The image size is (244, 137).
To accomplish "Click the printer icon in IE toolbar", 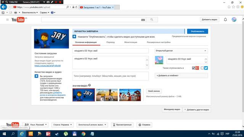I will [16, 13].
